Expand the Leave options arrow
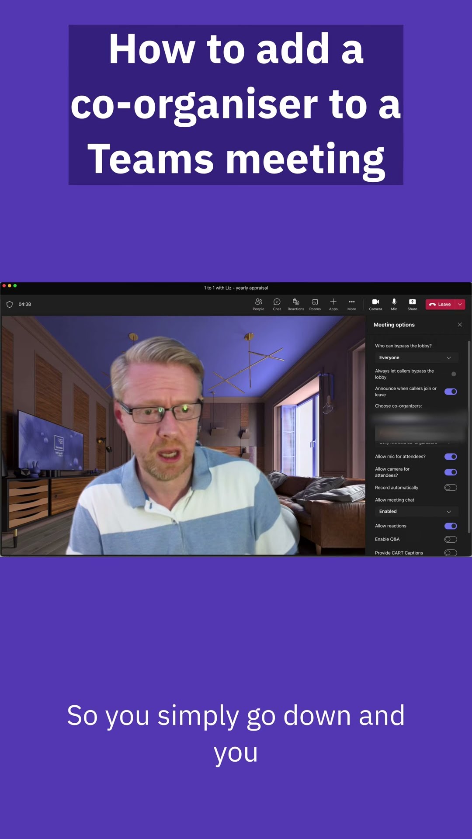Image resolution: width=472 pixels, height=839 pixels. [x=460, y=304]
